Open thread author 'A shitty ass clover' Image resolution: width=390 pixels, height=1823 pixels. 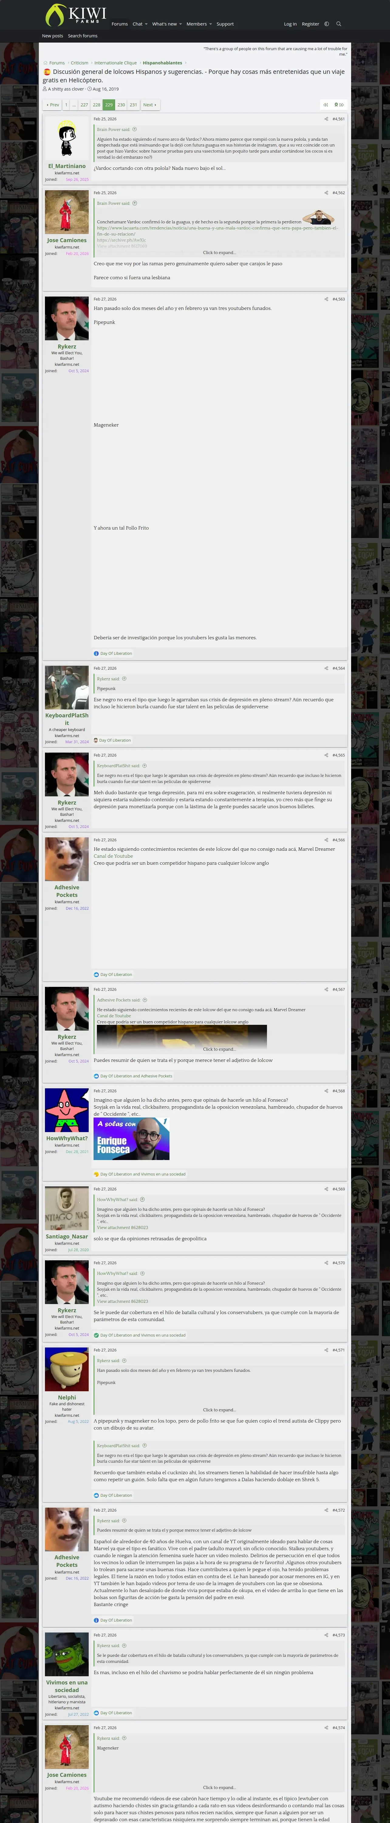(x=66, y=89)
